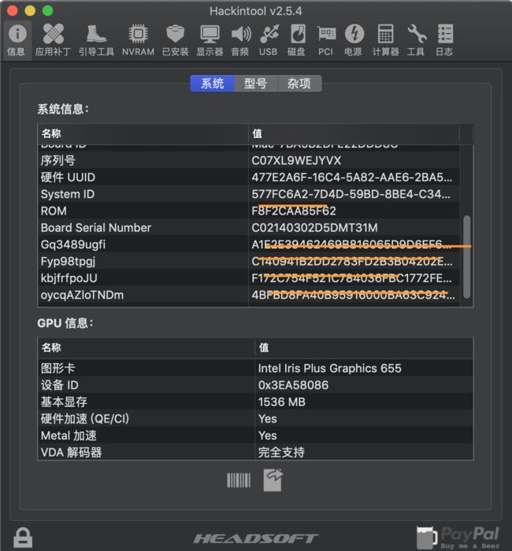The width and height of the screenshot is (512, 551).
Task: Select the 基本显存 row
Action: click(x=255, y=402)
